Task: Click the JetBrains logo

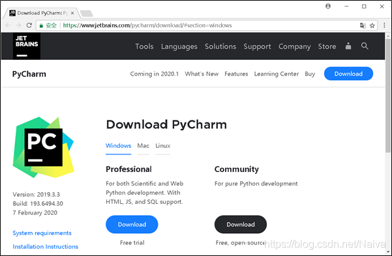Action: coord(27,46)
